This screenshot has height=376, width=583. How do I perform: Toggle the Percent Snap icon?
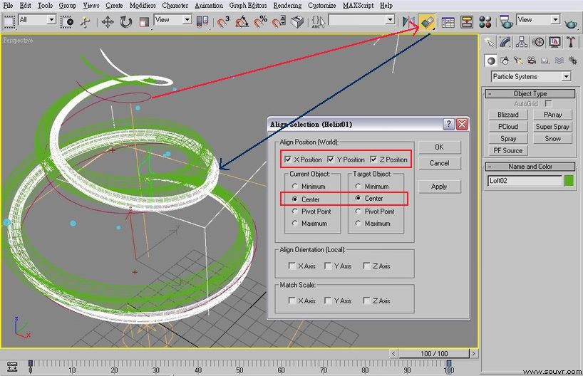(261, 22)
